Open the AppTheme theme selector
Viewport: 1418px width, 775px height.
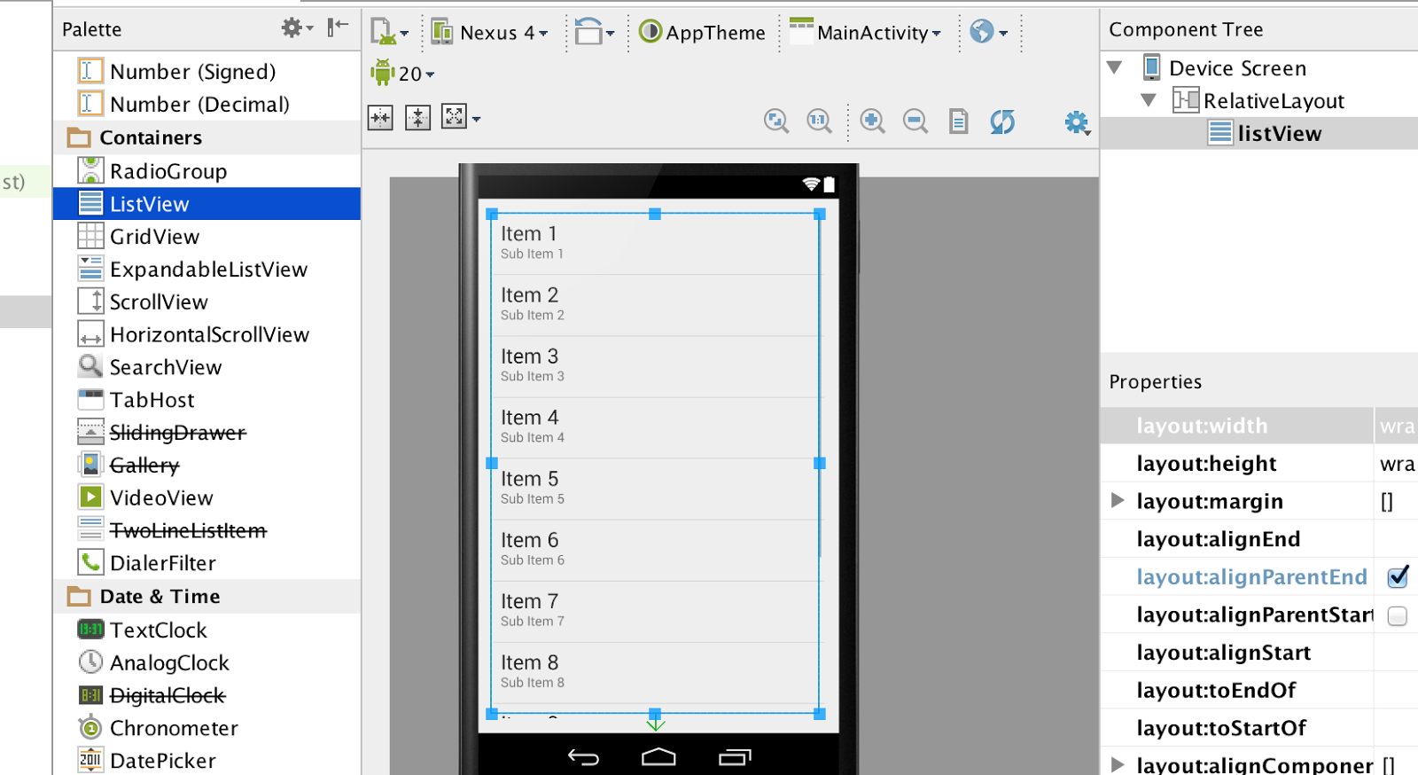pos(702,33)
